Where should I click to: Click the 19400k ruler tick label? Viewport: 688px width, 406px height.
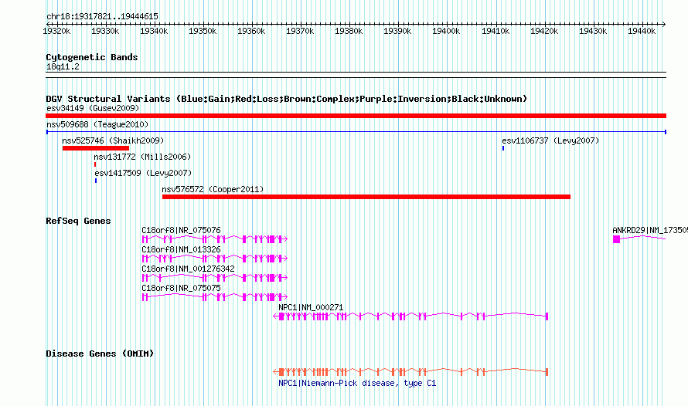[x=446, y=31]
